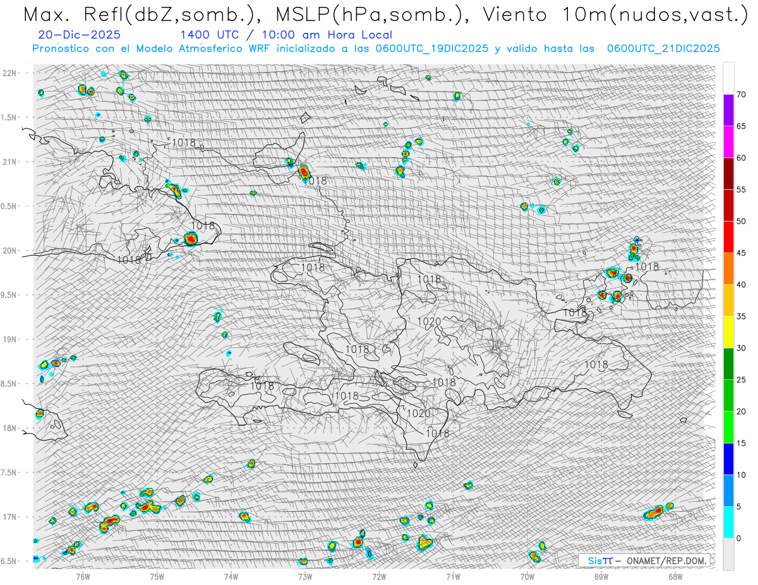Pick the dark green 25-30 dBZ colorbar swatch

728,363
